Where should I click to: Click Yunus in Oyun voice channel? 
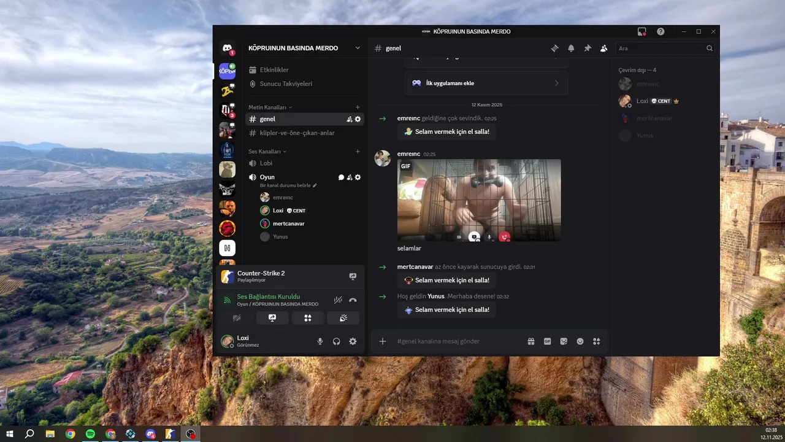coord(280,236)
